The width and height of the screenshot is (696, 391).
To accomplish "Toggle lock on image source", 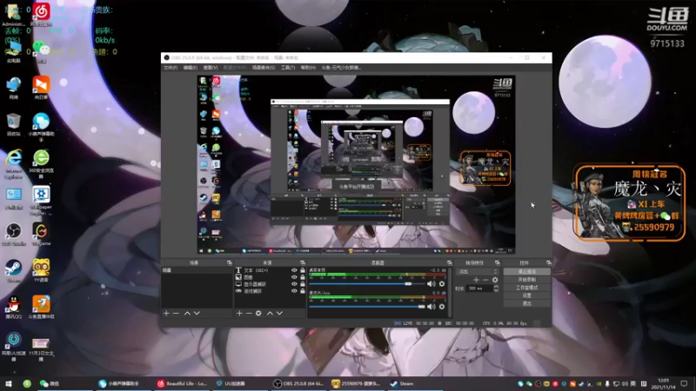I will click(303, 277).
